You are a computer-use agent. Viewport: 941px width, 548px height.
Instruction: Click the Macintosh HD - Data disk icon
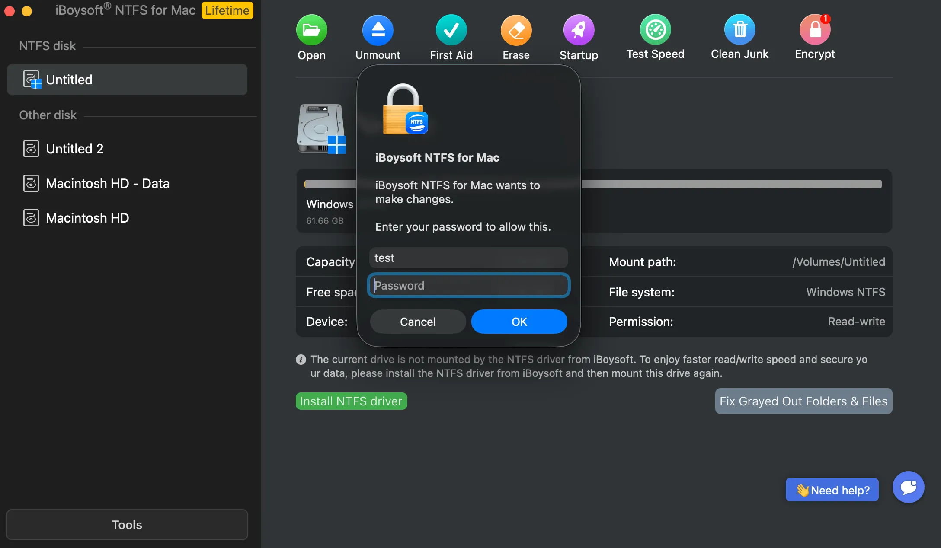tap(31, 183)
